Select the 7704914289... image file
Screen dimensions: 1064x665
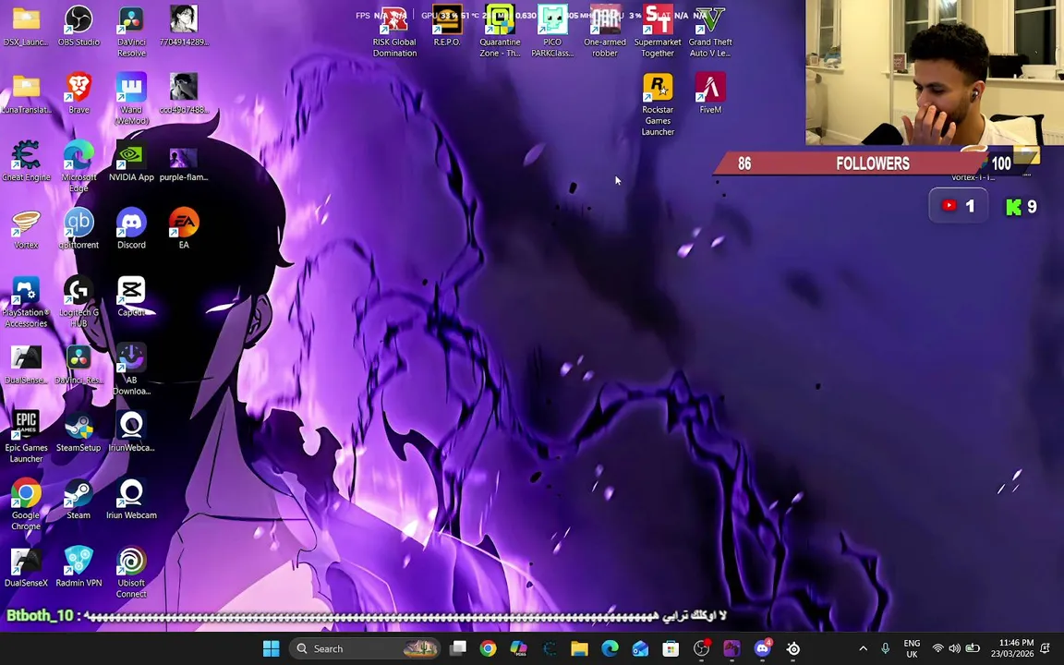point(184,26)
